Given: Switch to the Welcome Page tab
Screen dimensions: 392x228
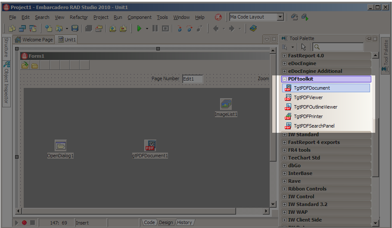Looking at the screenshot, I should click(x=34, y=40).
